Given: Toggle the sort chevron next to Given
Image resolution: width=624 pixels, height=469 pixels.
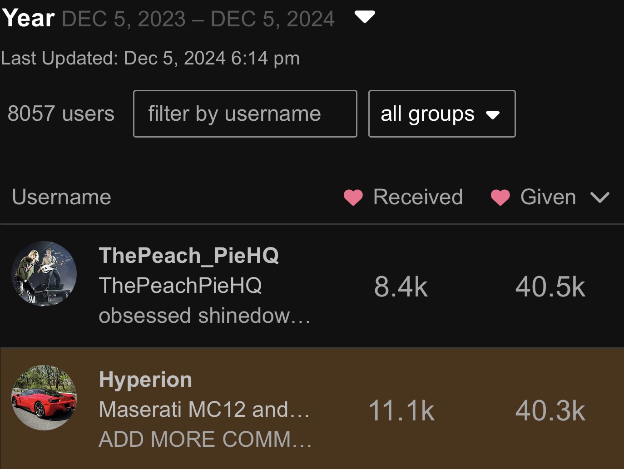Looking at the screenshot, I should pyautogui.click(x=599, y=197).
